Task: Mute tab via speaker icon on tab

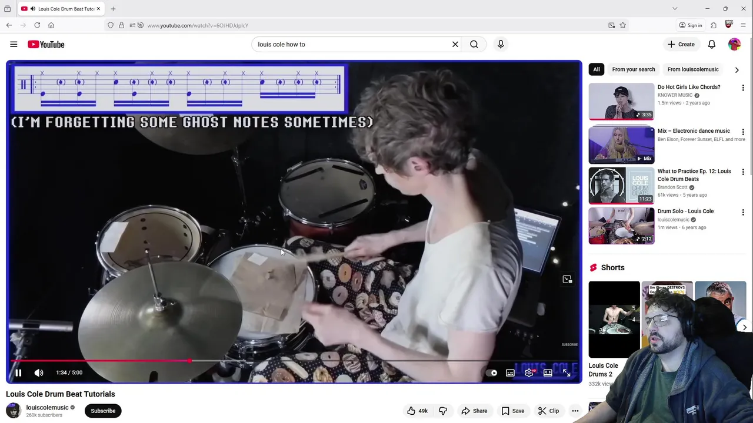Action: [32, 9]
